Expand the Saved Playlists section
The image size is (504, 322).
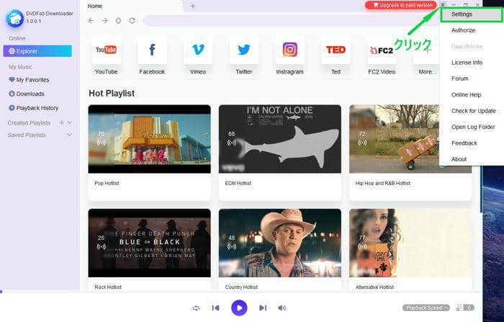click(x=69, y=135)
